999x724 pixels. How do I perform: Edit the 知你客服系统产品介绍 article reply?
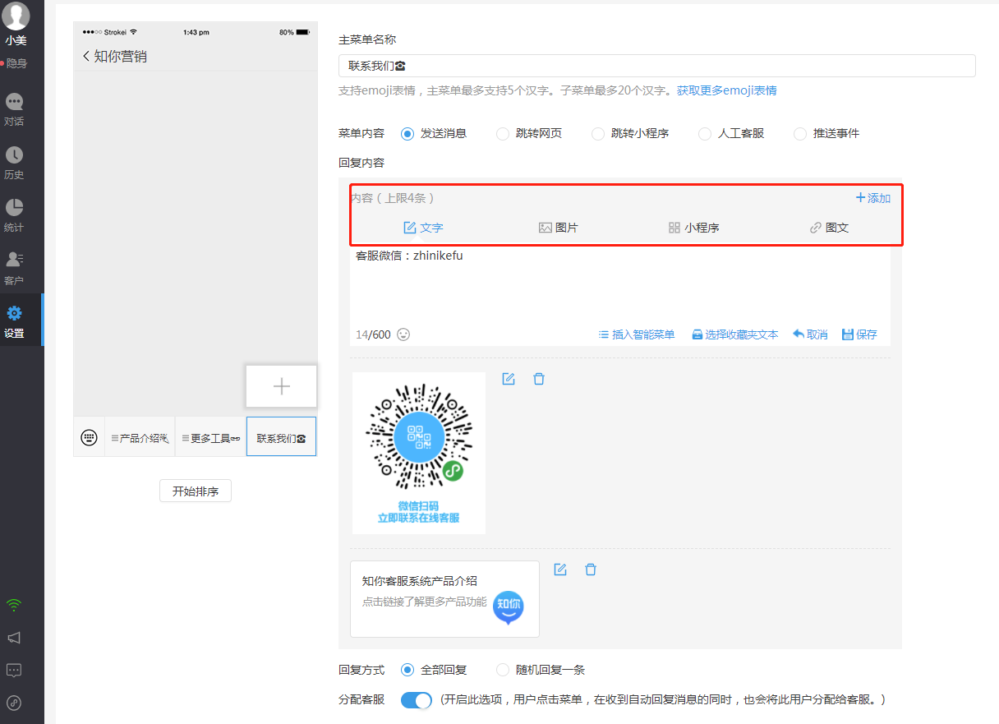(560, 570)
